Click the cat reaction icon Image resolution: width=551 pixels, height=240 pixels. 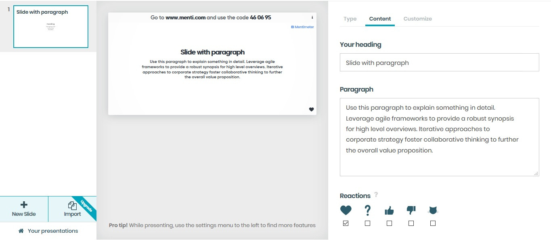[433, 210]
